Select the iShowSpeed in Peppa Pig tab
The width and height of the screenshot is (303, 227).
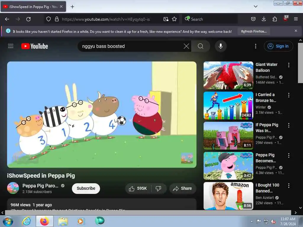tap(33, 7)
